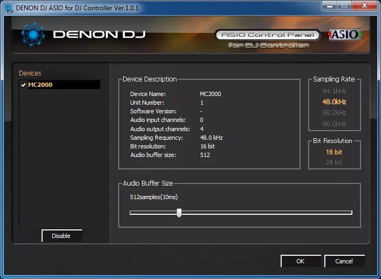The image size is (381, 279).
Task: Dismiss dialog with Cancel button
Action: coord(344,261)
